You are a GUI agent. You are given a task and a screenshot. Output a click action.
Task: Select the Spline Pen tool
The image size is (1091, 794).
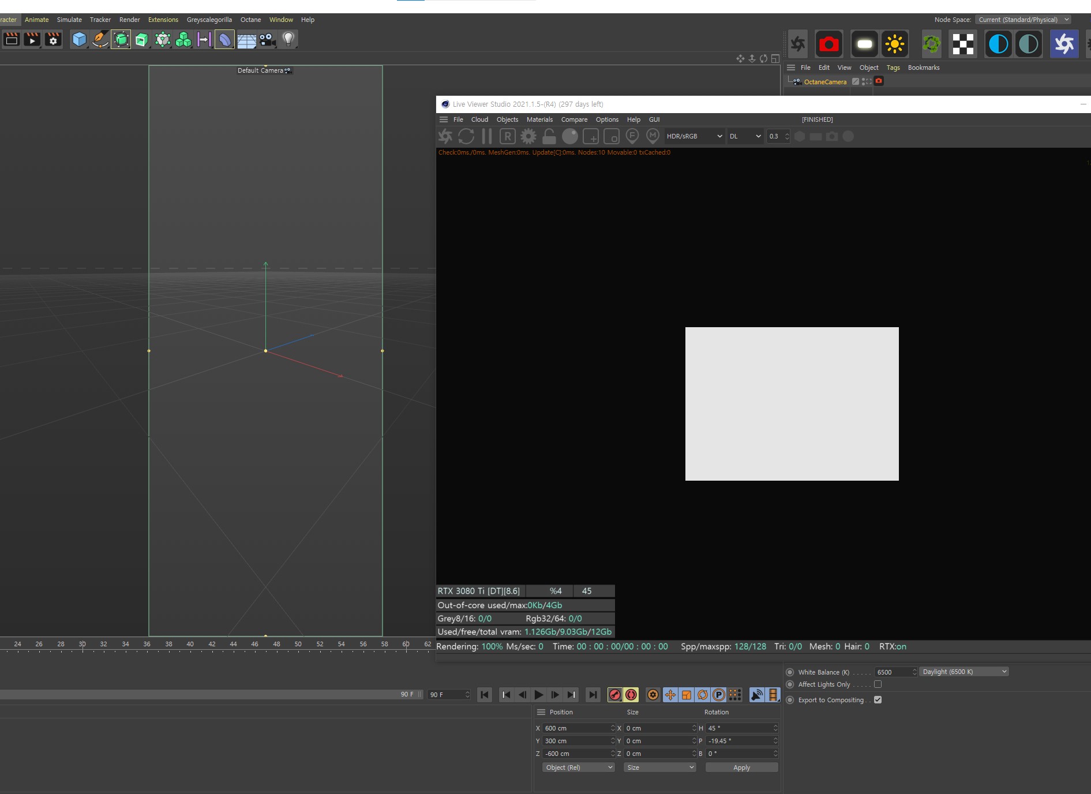point(100,39)
